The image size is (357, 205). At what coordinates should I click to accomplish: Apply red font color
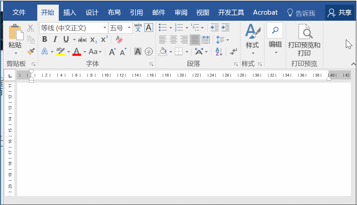point(76,52)
